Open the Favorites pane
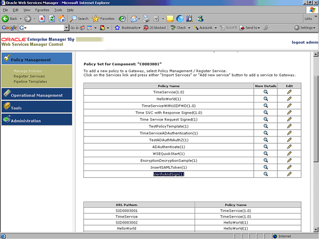The height and width of the screenshot is (239, 319). click(x=103, y=19)
